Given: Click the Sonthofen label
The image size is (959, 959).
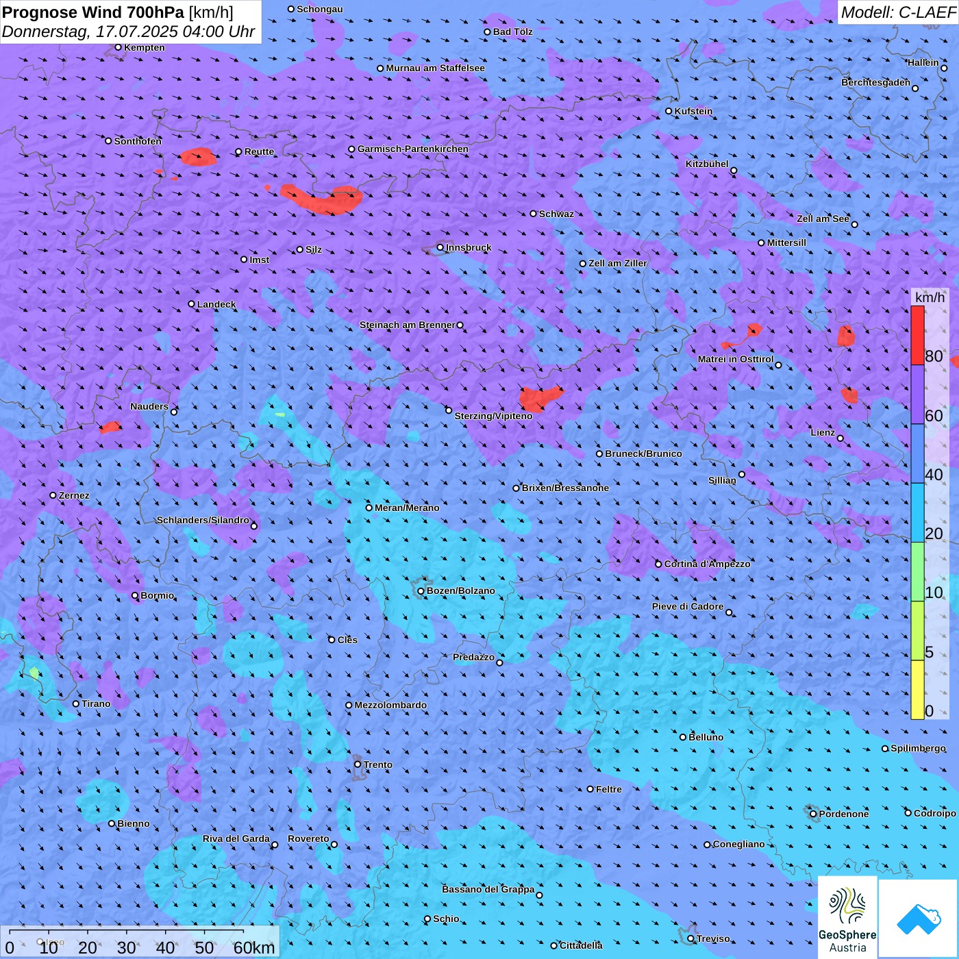Looking at the screenshot, I should (x=138, y=141).
